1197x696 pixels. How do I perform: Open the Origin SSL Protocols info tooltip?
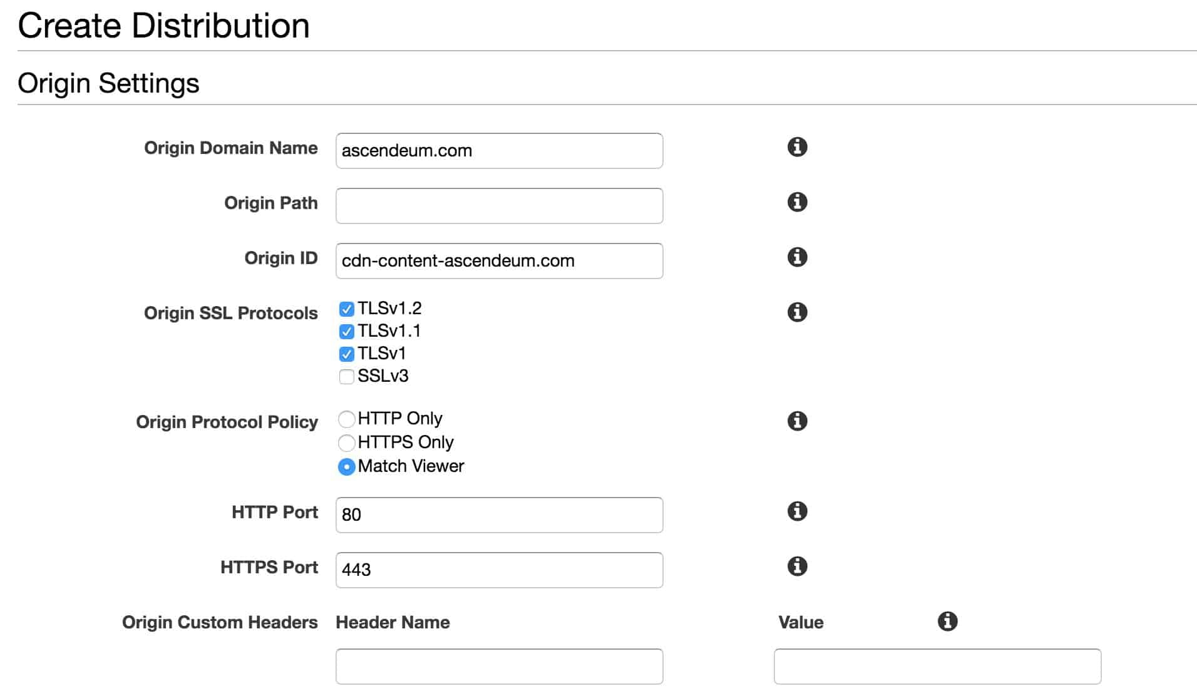796,311
